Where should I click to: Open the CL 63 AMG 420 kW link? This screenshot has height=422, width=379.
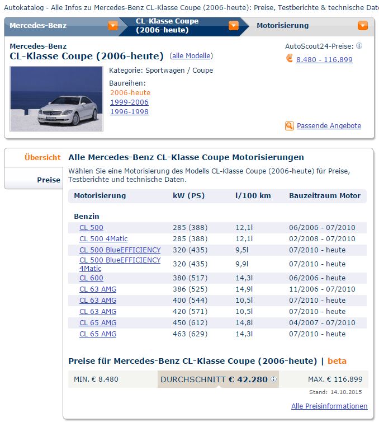tap(98, 311)
